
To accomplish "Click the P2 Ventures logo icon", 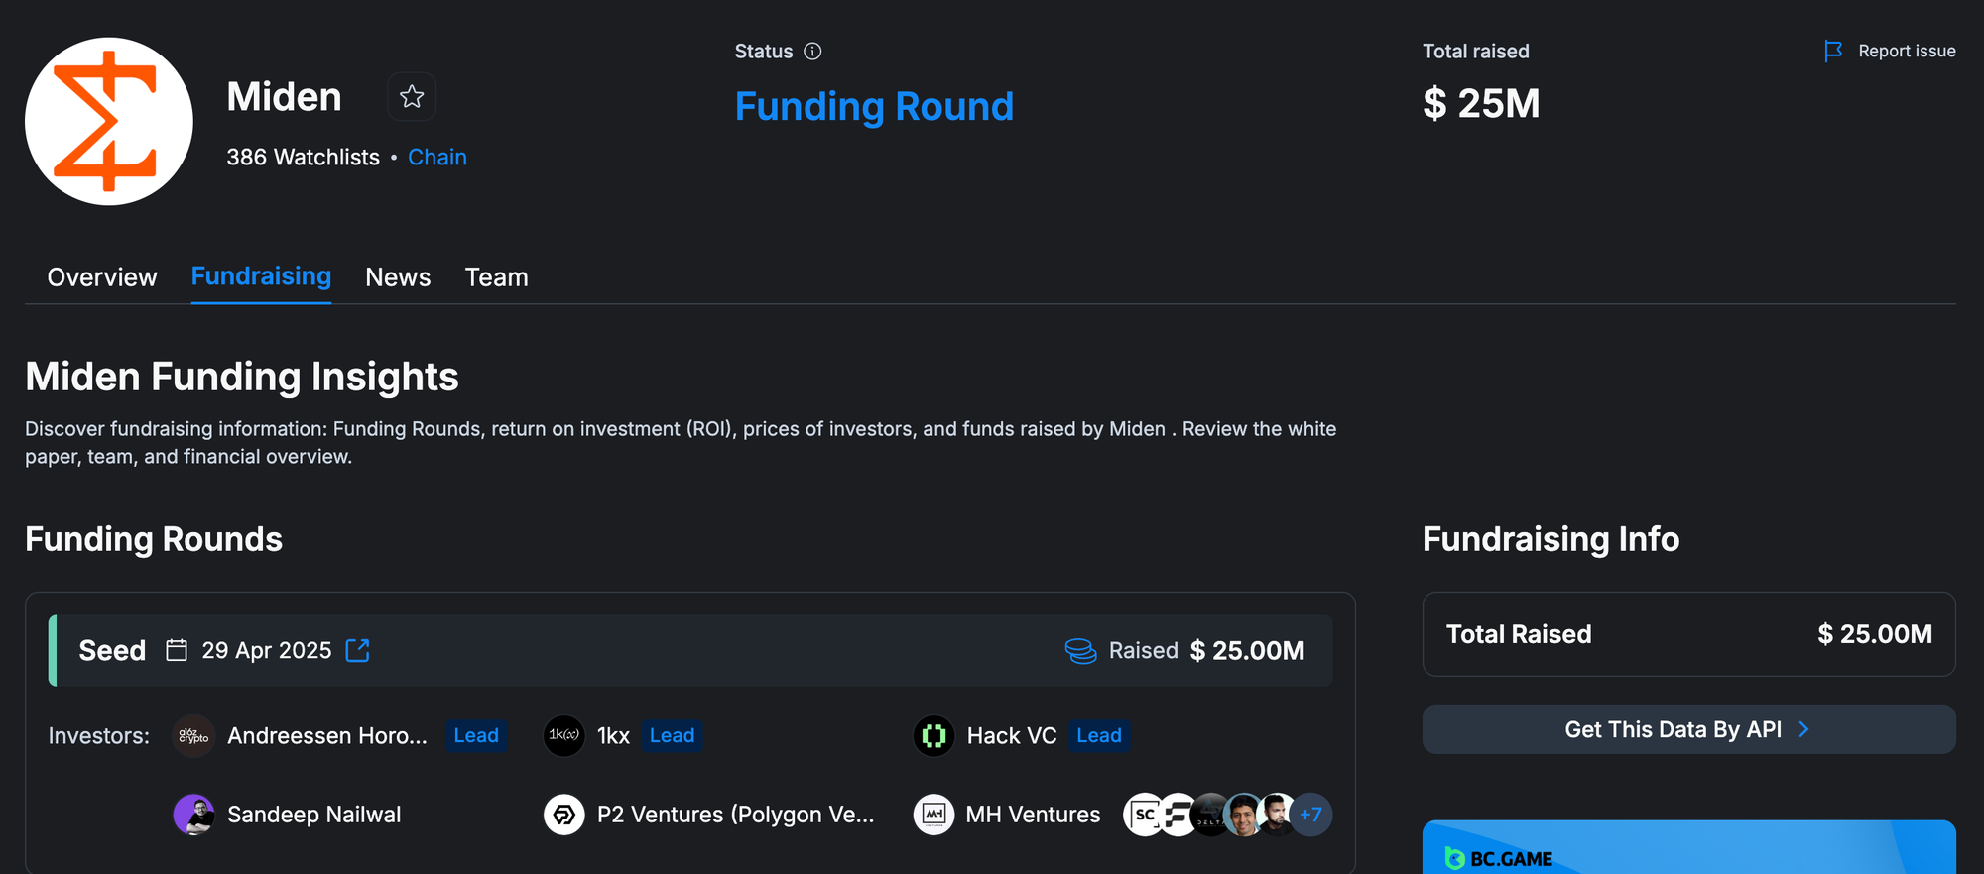I will pyautogui.click(x=564, y=815).
